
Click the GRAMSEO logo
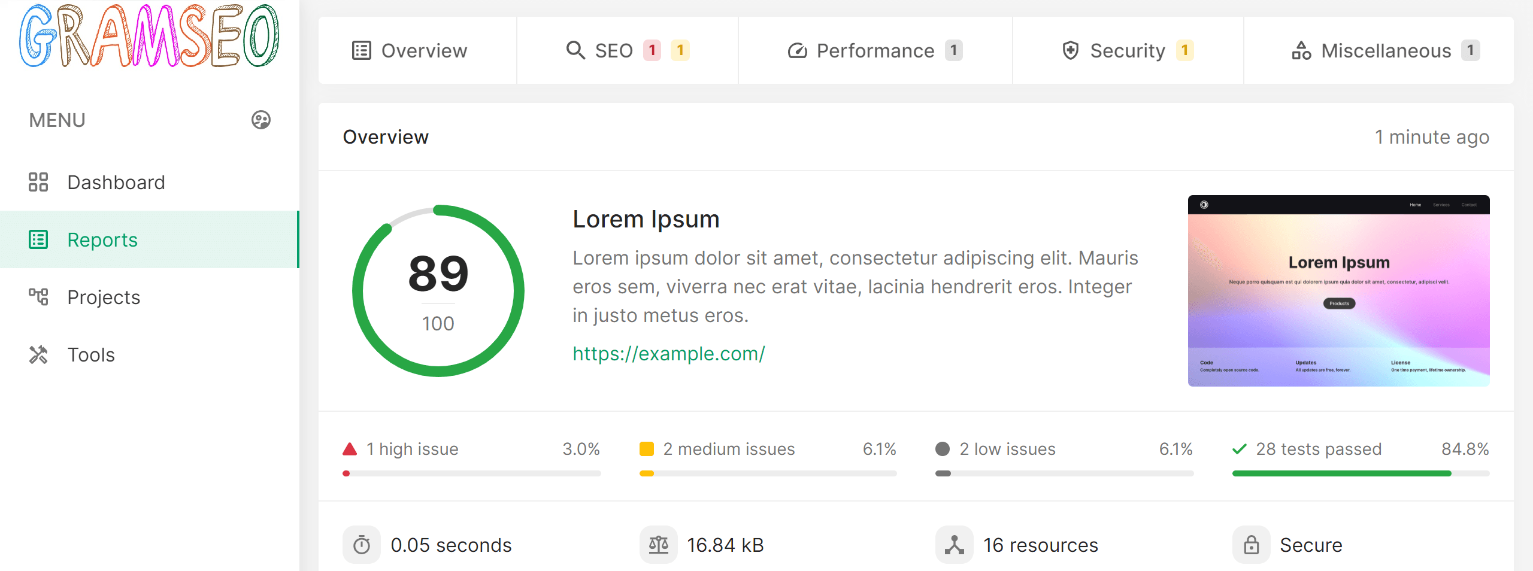click(x=149, y=36)
